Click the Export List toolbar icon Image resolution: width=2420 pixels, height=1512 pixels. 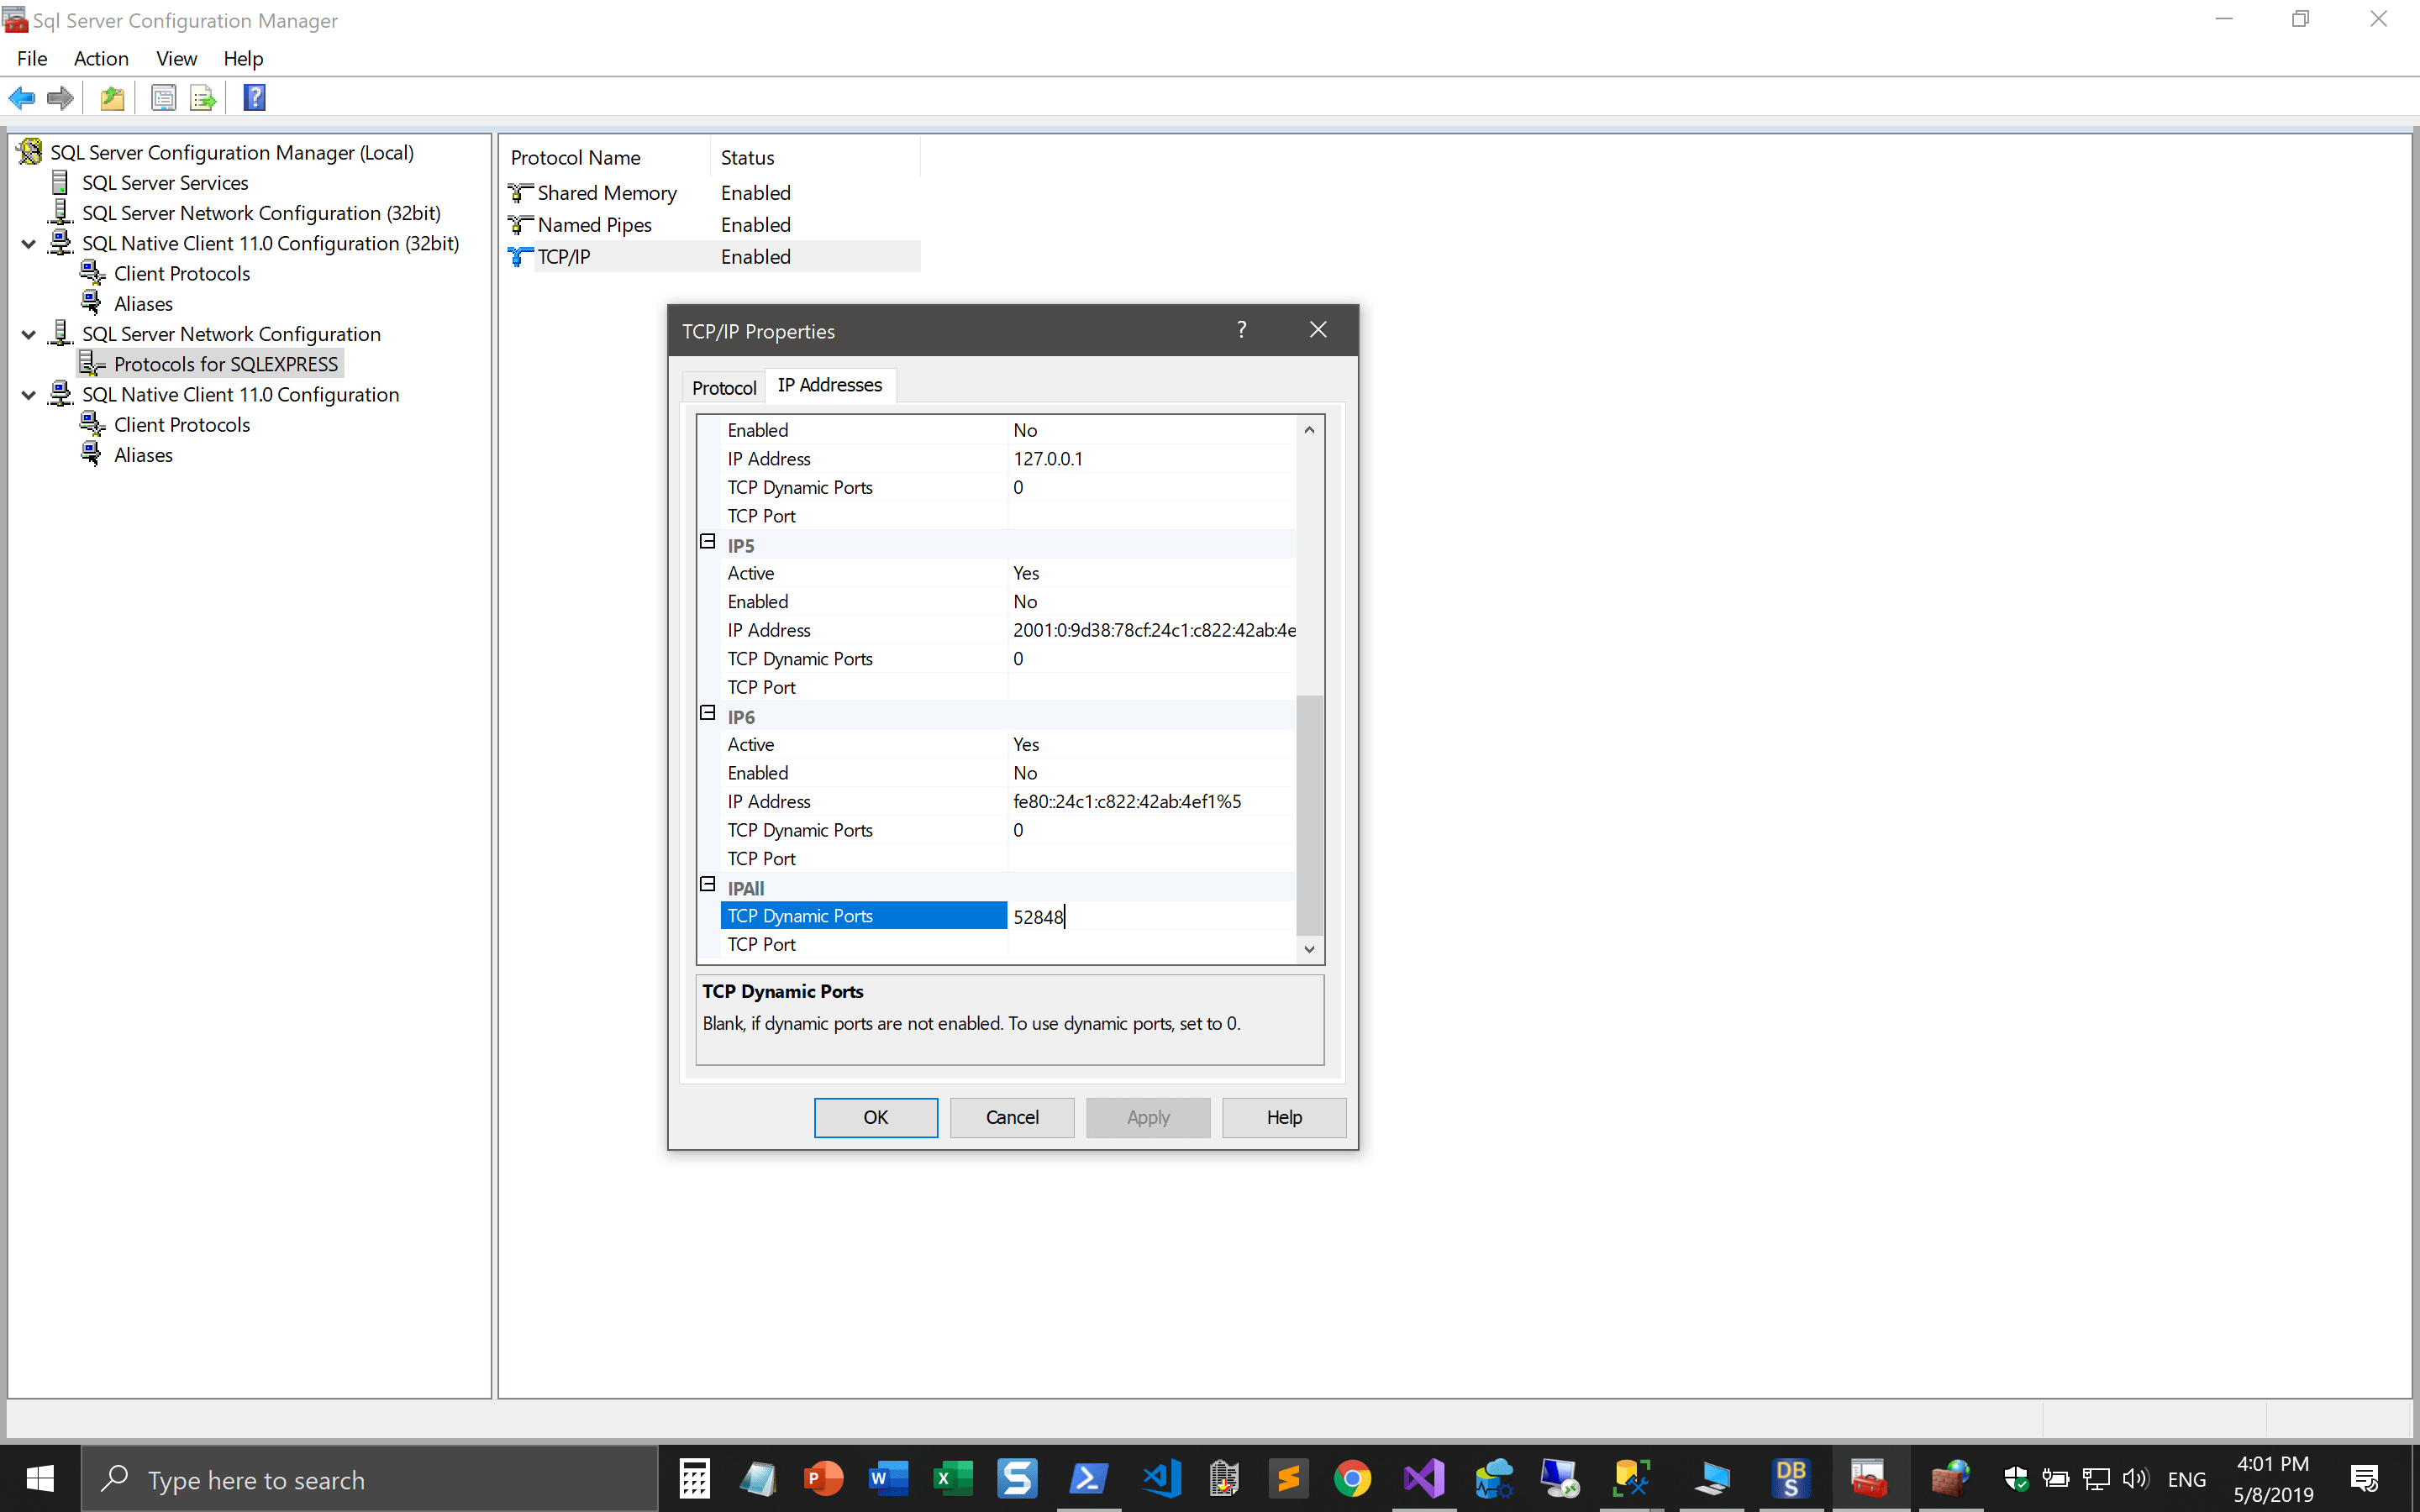pos(202,97)
